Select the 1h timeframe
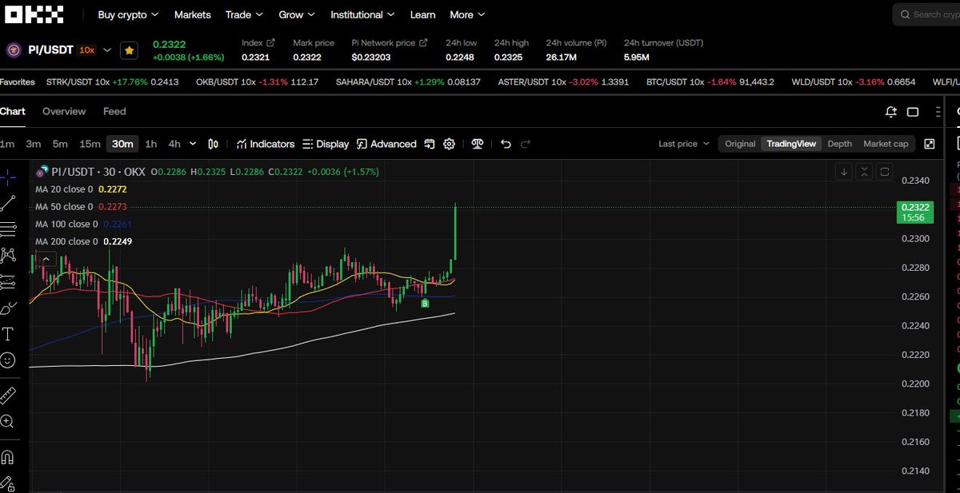Screen dimensions: 960x493 pyautogui.click(x=151, y=144)
